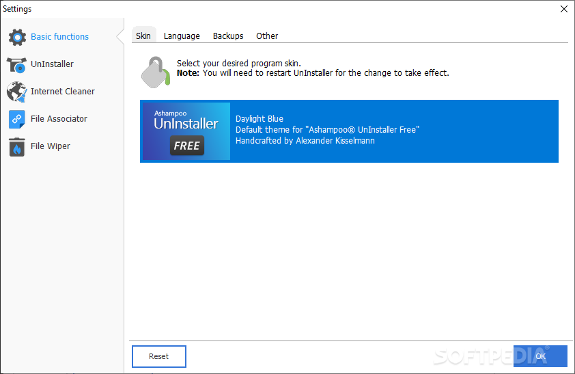Click the Basic functions gear icon
Screen dimensions: 575x374
click(17, 37)
